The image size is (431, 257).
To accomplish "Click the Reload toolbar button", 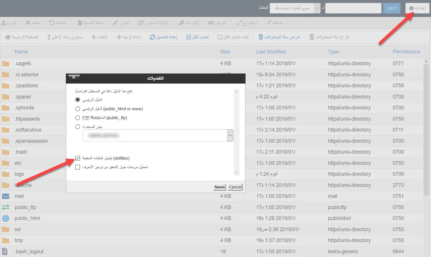I will coord(163,37).
